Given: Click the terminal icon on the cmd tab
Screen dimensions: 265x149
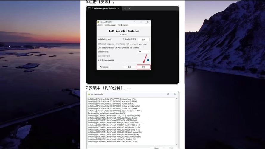Looking at the screenshot, I should pyautogui.click(x=89, y=8).
